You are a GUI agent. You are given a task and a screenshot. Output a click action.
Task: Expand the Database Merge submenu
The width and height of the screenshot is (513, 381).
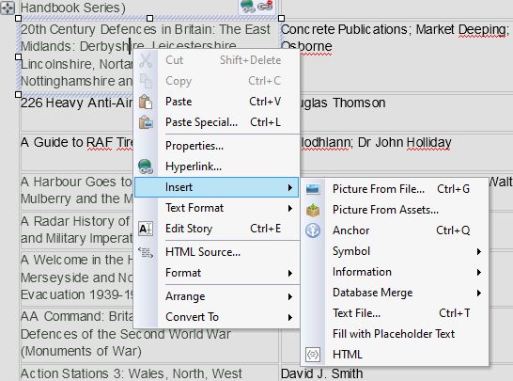(x=395, y=293)
